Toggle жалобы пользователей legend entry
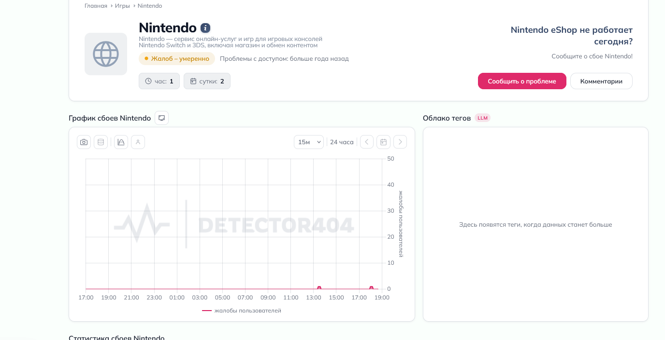Screen dimensions: 665x340 (x=242, y=311)
